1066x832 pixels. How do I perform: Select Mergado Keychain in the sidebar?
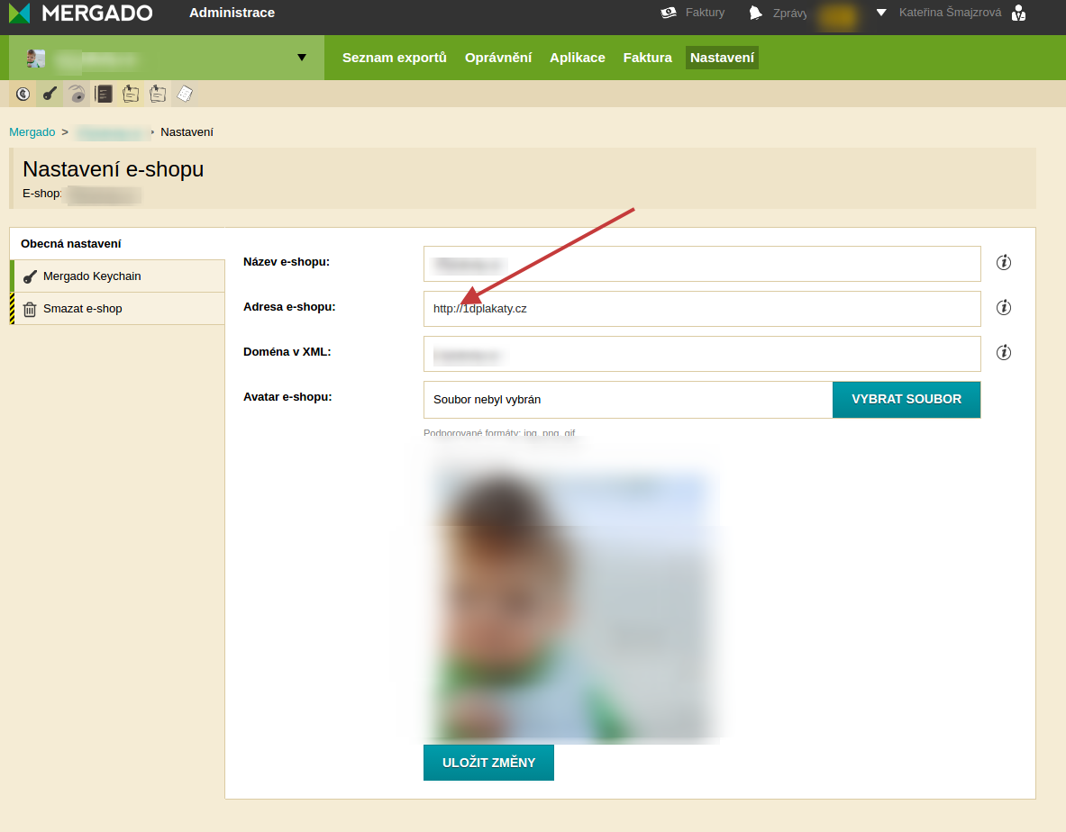click(x=92, y=276)
